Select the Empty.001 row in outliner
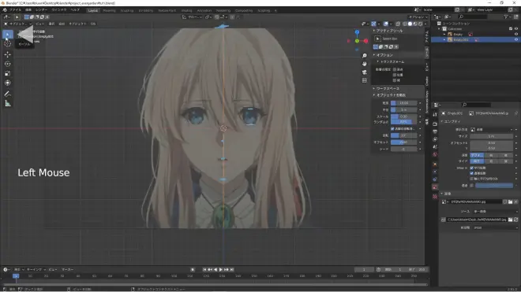This screenshot has height=292, width=521. (x=475, y=39)
